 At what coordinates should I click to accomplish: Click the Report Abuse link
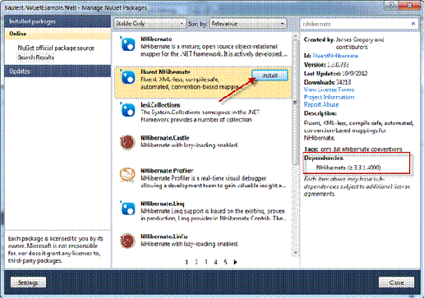[x=321, y=104]
